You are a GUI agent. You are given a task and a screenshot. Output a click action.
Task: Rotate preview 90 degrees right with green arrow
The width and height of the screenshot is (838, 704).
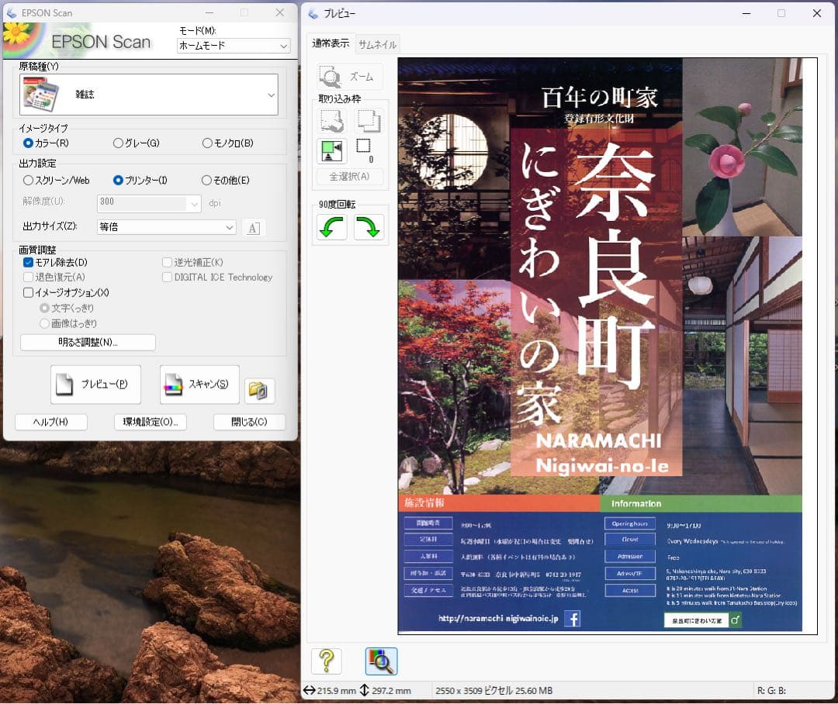pyautogui.click(x=369, y=228)
